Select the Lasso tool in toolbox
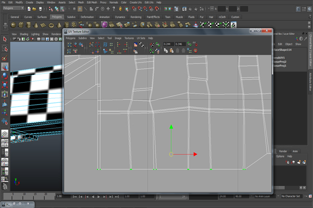 click(5, 48)
